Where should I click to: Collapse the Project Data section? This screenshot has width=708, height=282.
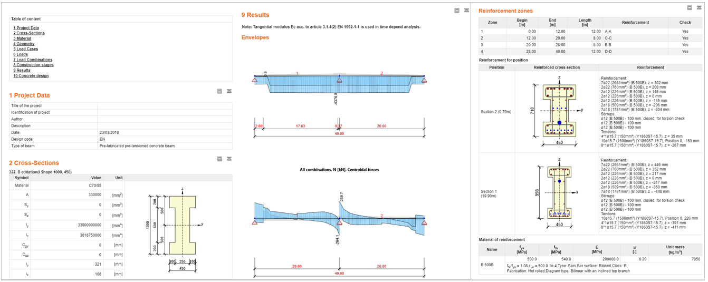tap(219, 91)
